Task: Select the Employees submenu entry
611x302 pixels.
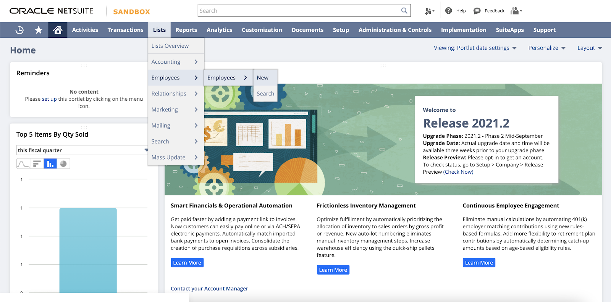Action: [x=228, y=78]
